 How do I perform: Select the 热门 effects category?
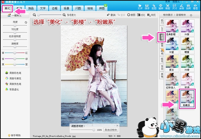pyautogui.click(x=162, y=22)
